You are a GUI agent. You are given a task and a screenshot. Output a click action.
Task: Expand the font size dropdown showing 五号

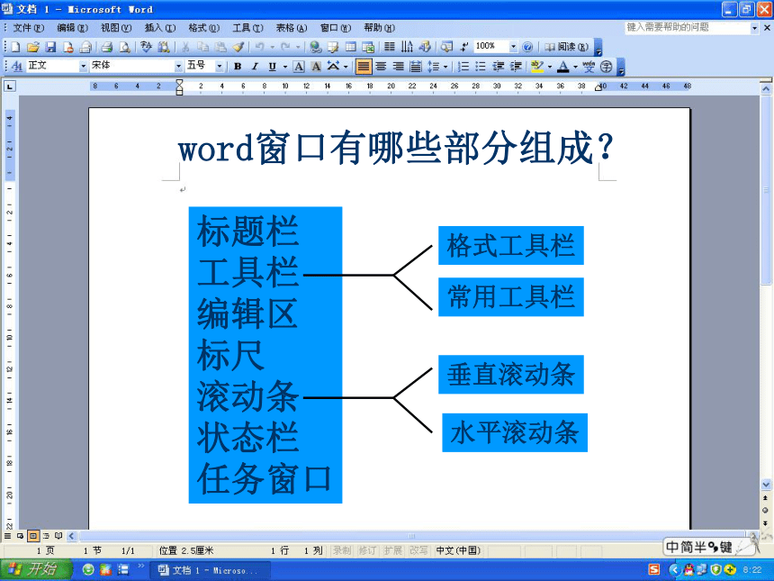coord(220,66)
